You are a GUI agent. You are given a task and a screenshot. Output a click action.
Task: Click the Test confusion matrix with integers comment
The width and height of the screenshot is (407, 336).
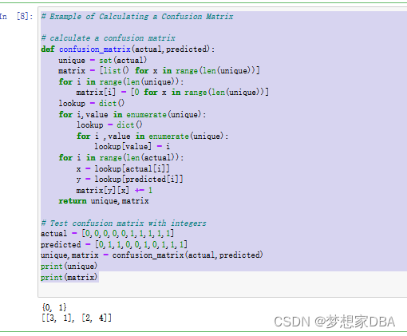124,223
